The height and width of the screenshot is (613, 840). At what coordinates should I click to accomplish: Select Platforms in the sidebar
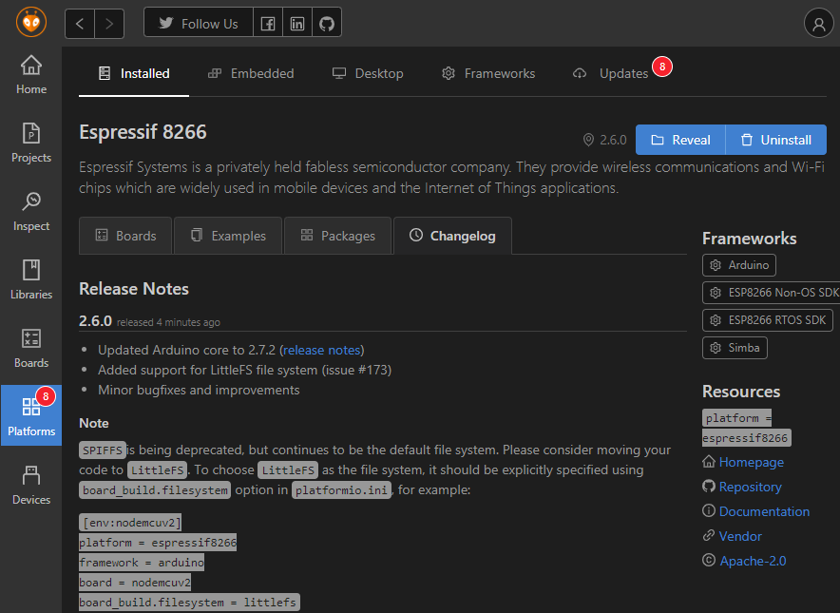(x=31, y=415)
